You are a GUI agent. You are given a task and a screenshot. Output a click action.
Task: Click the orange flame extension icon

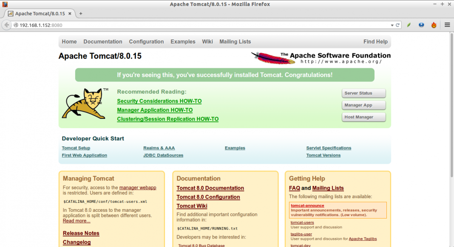(434, 25)
